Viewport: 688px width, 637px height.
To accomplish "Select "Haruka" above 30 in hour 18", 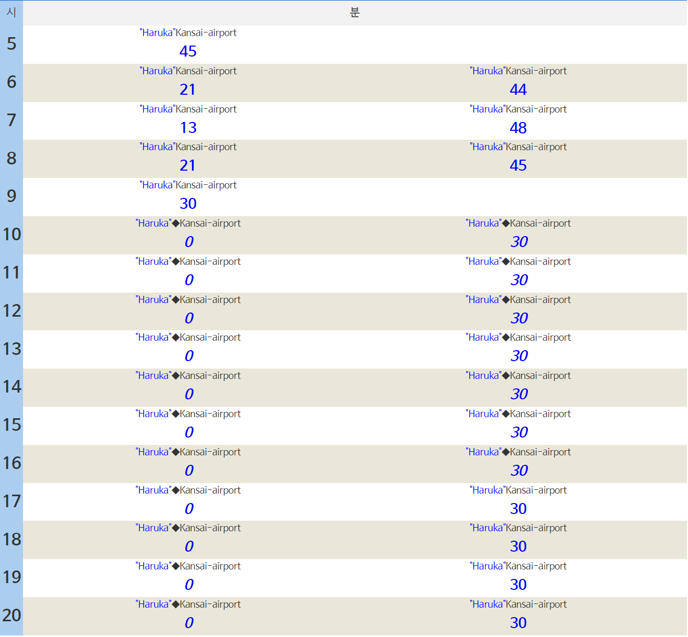I will coord(488,528).
